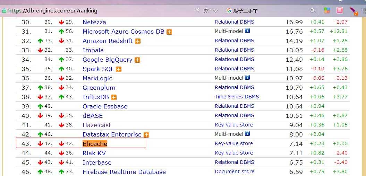Click the plus icon next to Microsoft Azure Cosmos DB

pyautogui.click(x=169, y=32)
